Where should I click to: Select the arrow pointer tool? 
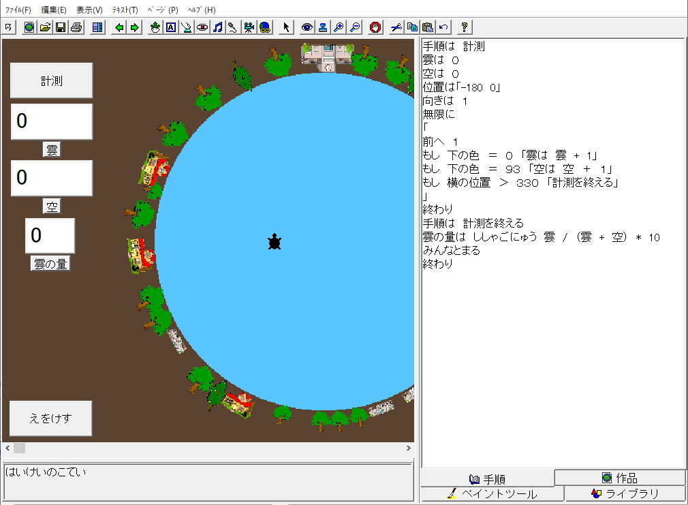point(286,27)
